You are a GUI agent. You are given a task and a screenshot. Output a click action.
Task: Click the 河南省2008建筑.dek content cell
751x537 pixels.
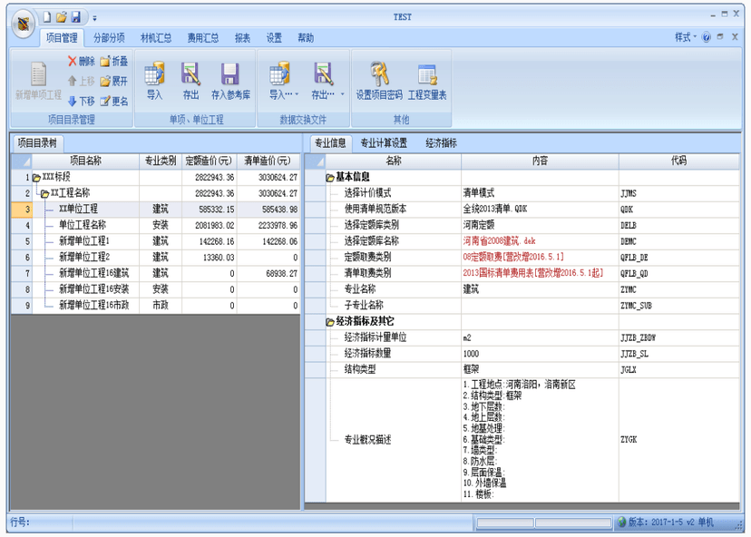pyautogui.click(x=540, y=241)
